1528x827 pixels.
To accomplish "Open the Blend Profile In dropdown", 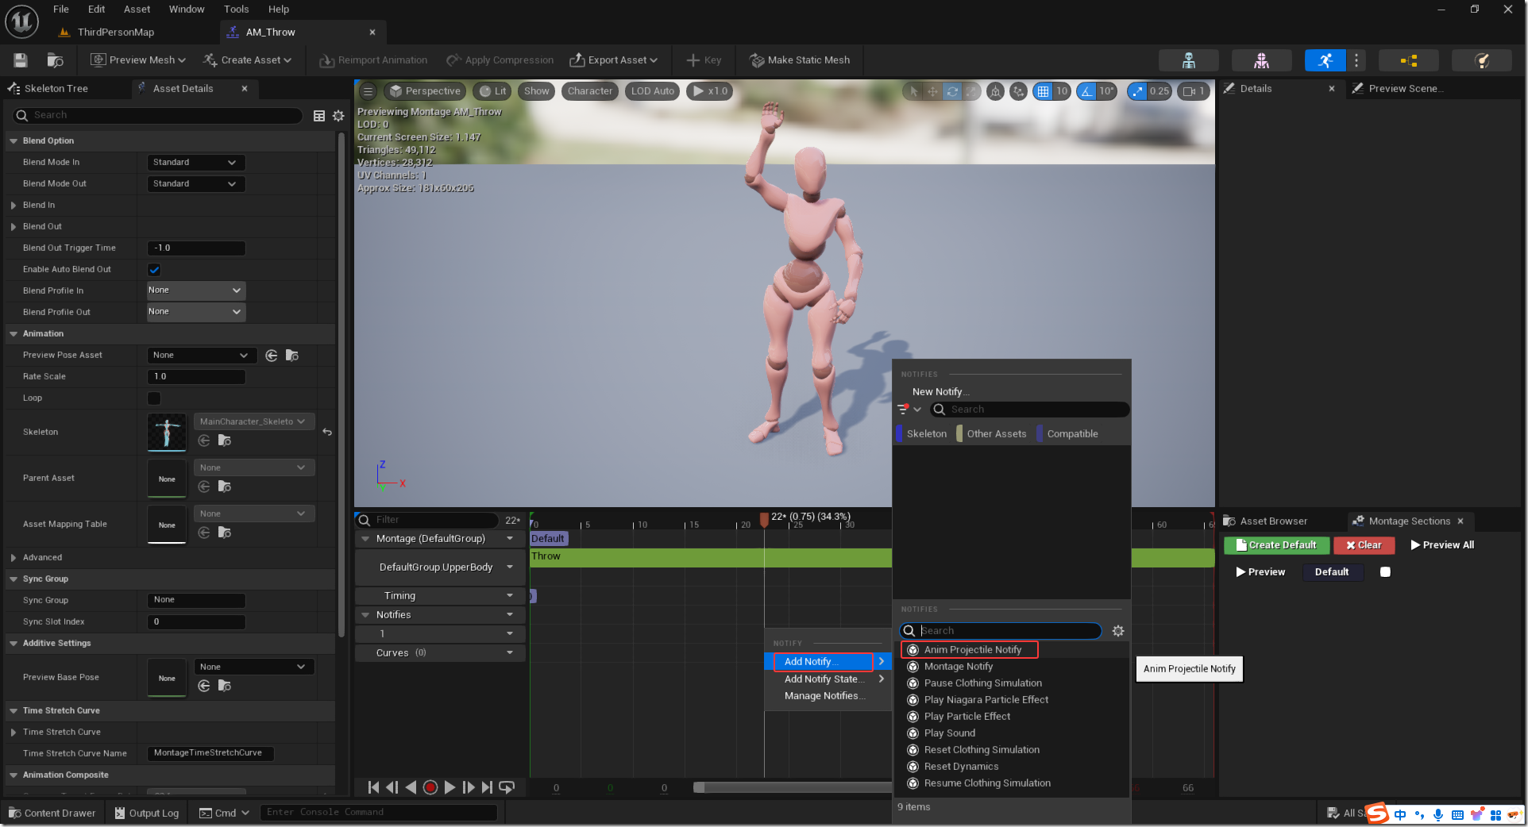I will tap(196, 290).
